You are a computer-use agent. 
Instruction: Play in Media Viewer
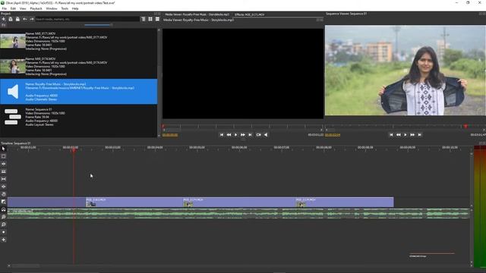tap(236, 135)
